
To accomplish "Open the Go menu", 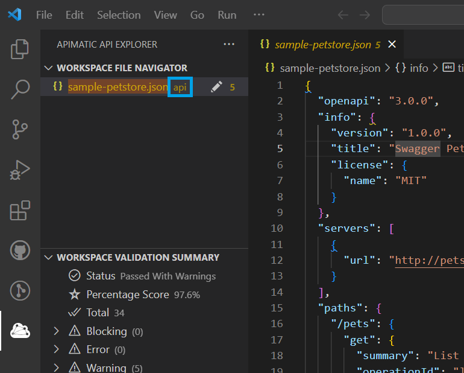I will click(197, 15).
